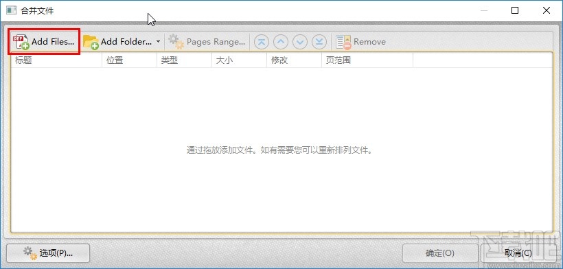Maximize the 合并文件 window
The width and height of the screenshot is (563, 269).
pos(515,10)
